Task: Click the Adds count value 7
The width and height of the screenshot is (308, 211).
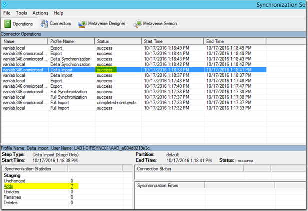Action: coord(72,186)
